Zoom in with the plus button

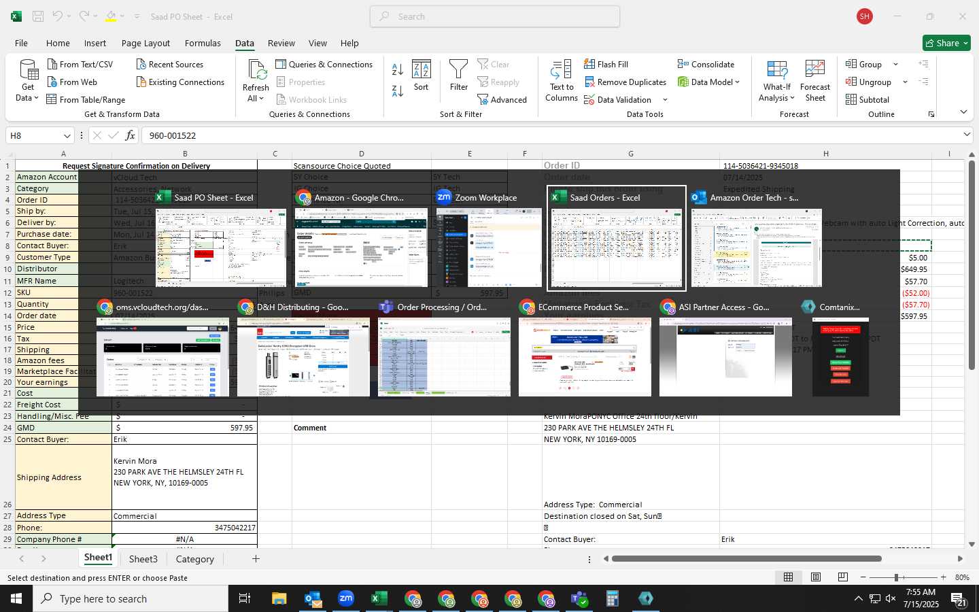click(x=943, y=577)
